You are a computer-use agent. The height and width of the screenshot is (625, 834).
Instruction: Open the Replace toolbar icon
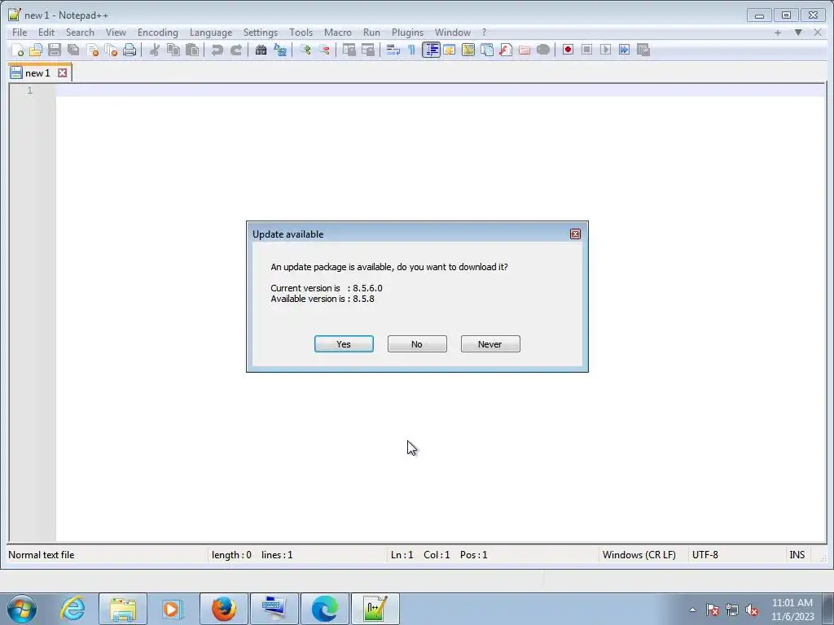(x=280, y=50)
